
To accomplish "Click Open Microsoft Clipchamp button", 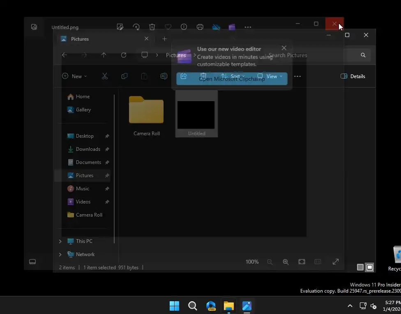I will 232,79.
